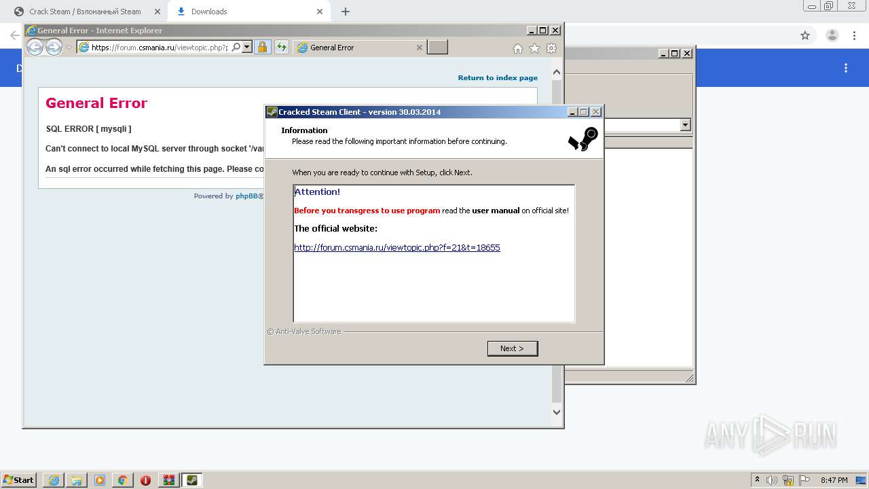Open the phpBB link in page footer
Image resolution: width=869 pixels, height=489 pixels.
click(247, 196)
